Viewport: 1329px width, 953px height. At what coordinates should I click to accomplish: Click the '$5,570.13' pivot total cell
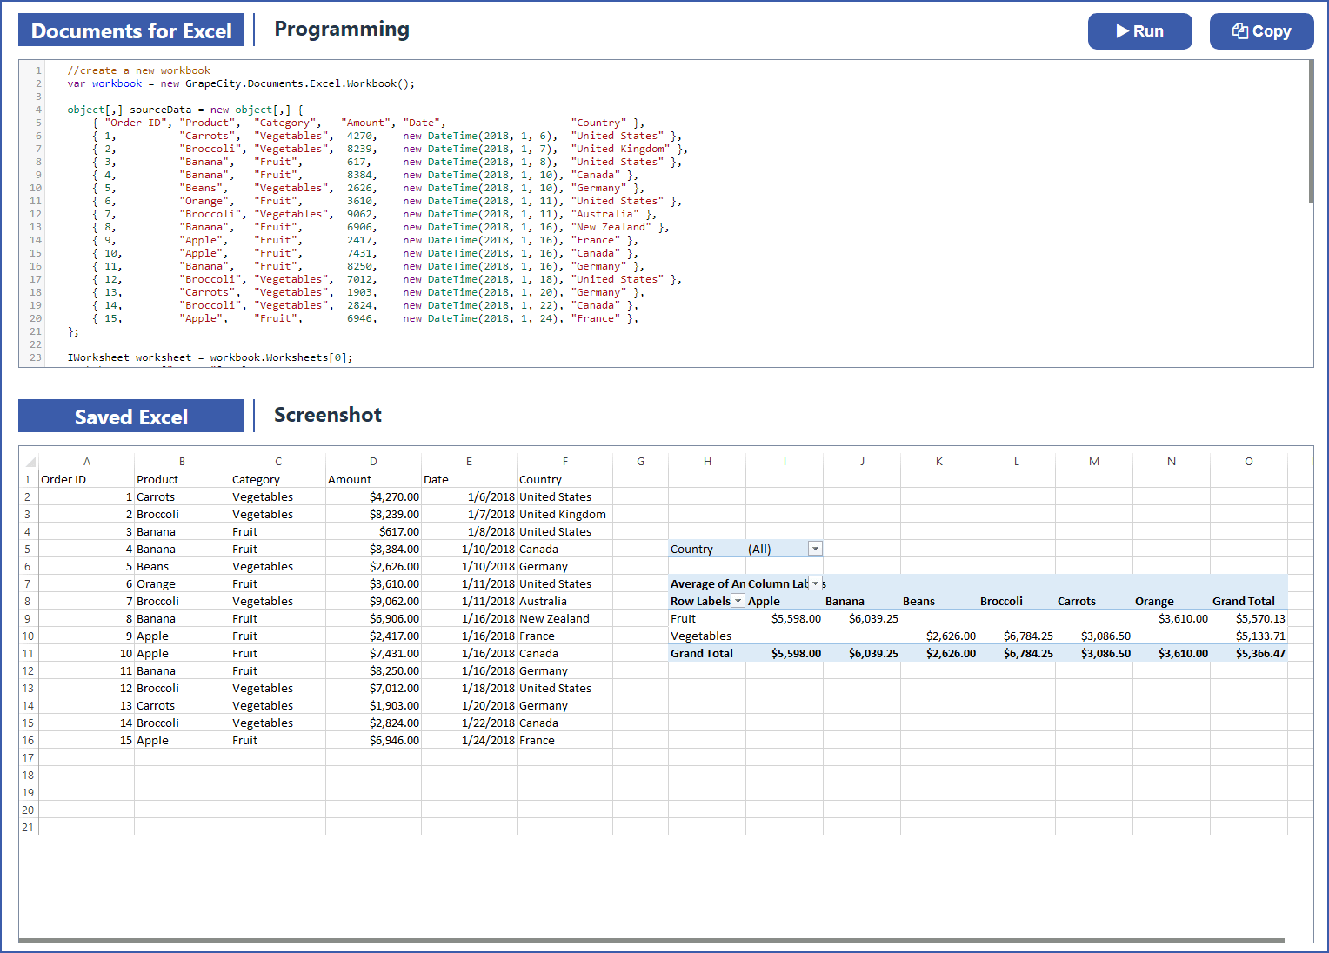tap(1249, 618)
